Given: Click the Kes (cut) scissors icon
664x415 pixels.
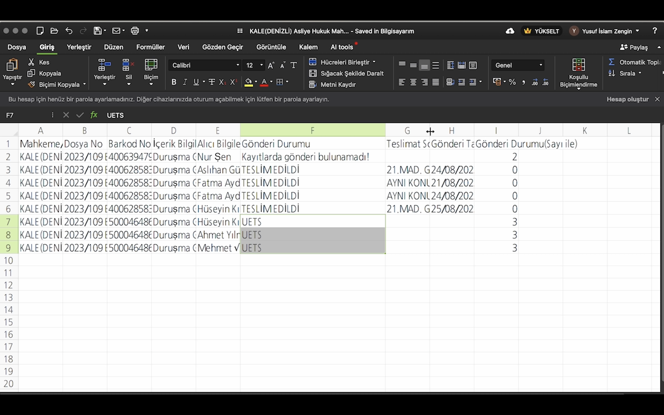Looking at the screenshot, I should tap(32, 62).
